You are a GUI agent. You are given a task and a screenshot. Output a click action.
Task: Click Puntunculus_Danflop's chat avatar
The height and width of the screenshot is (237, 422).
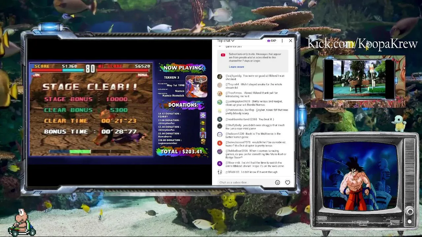coord(220,111)
